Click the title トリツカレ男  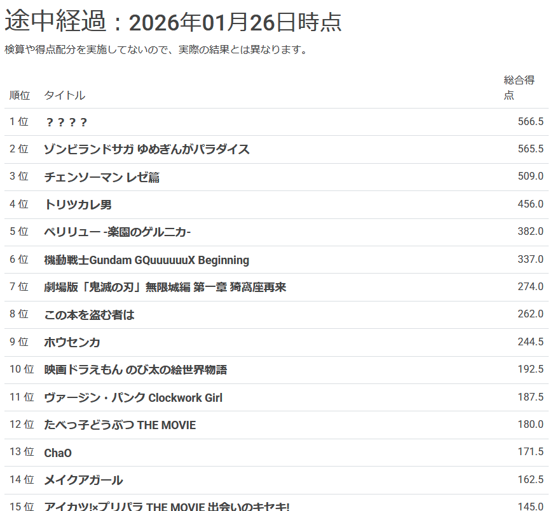coord(78,204)
